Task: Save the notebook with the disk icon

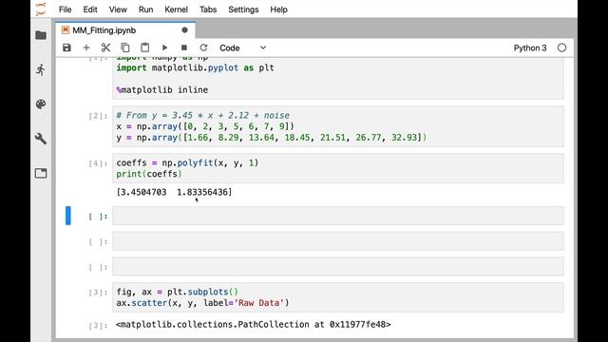Action: 66,47
